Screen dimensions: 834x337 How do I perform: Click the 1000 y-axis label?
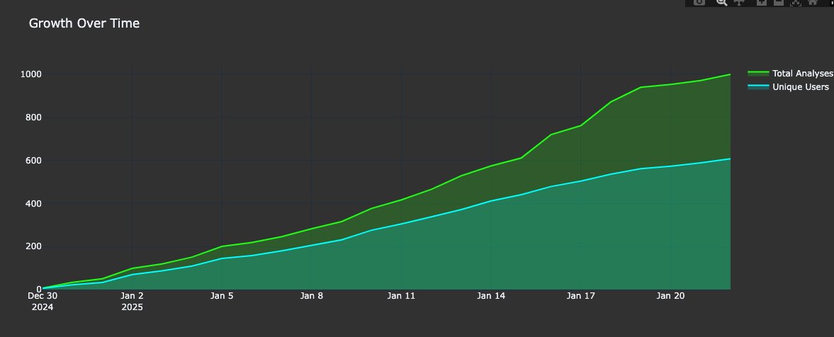tap(30, 74)
